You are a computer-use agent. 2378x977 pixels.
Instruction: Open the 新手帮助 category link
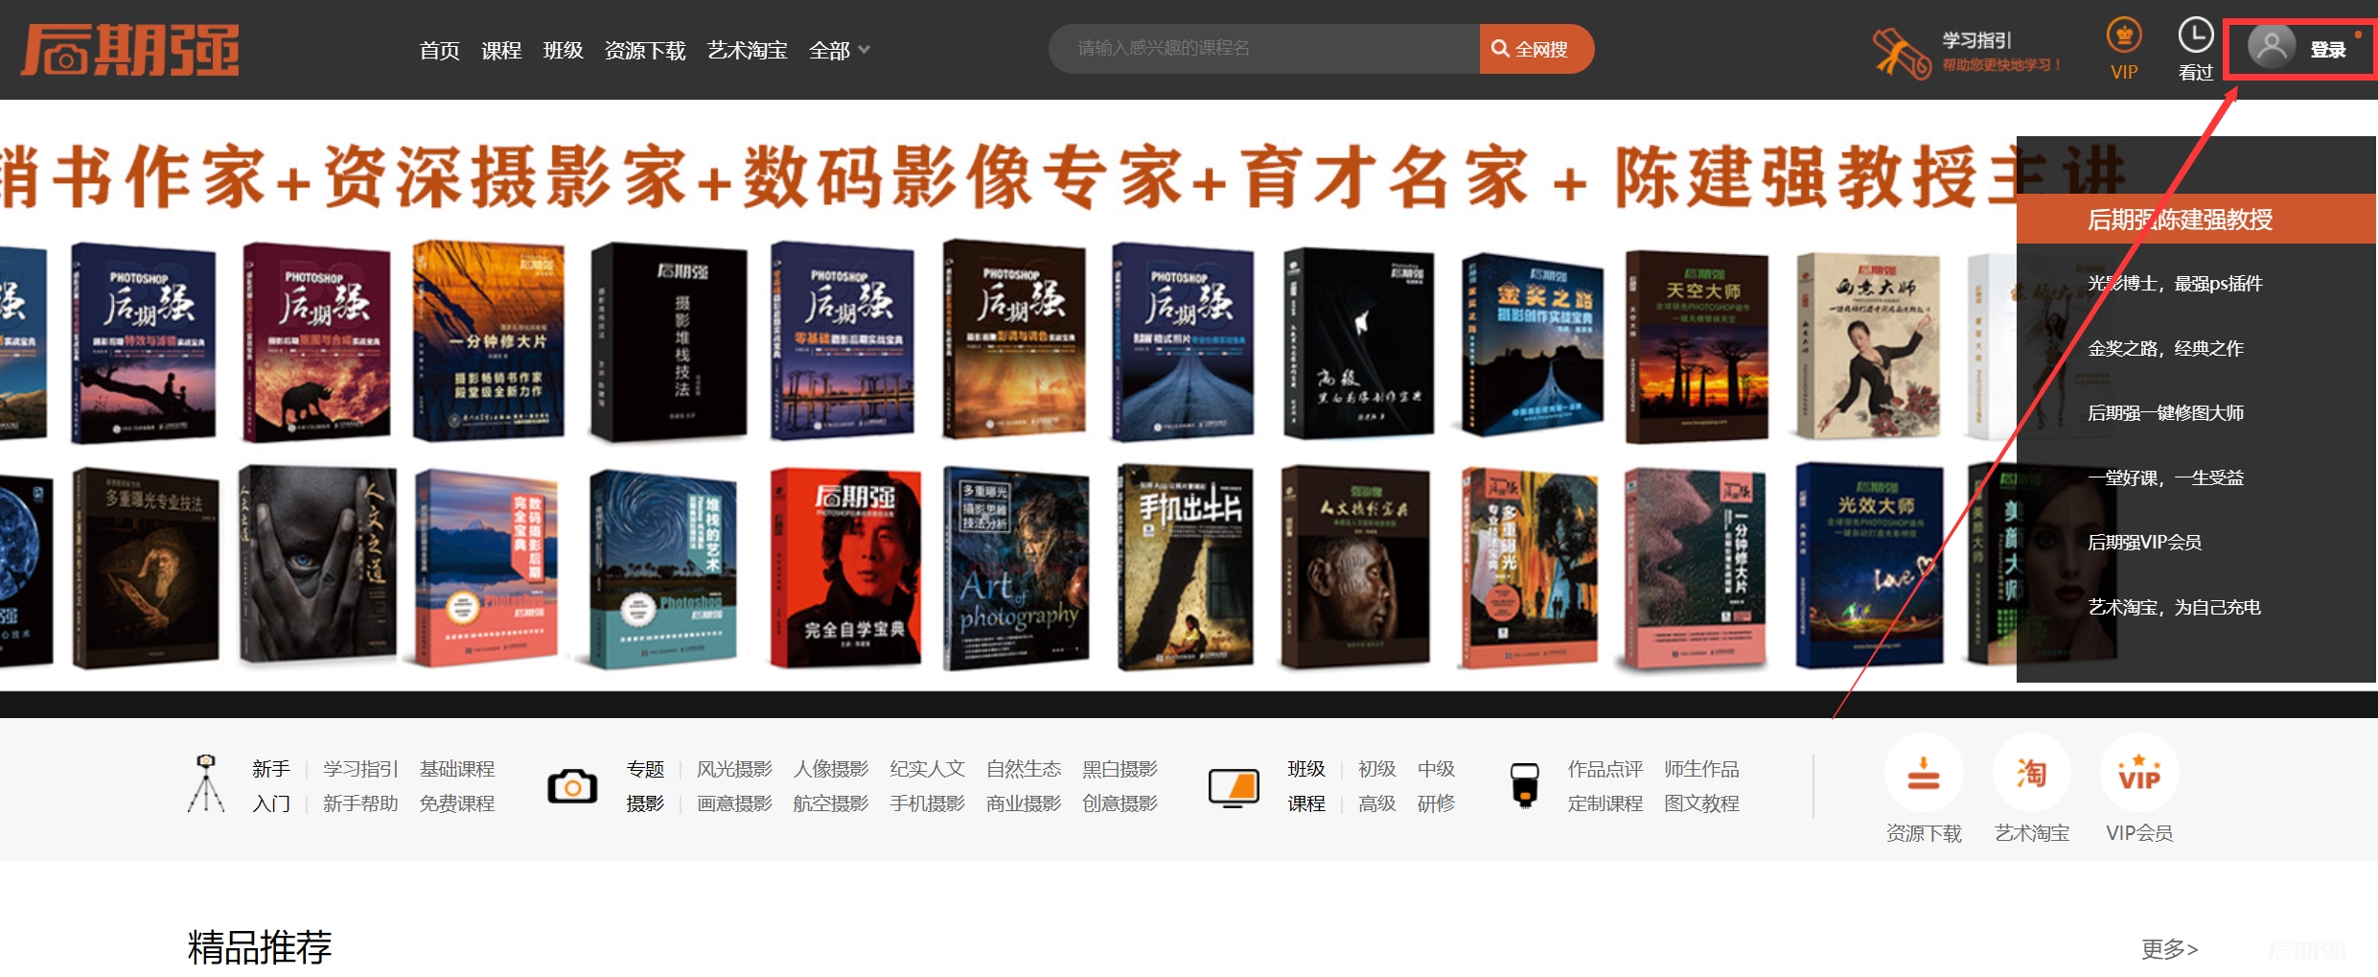coord(360,803)
